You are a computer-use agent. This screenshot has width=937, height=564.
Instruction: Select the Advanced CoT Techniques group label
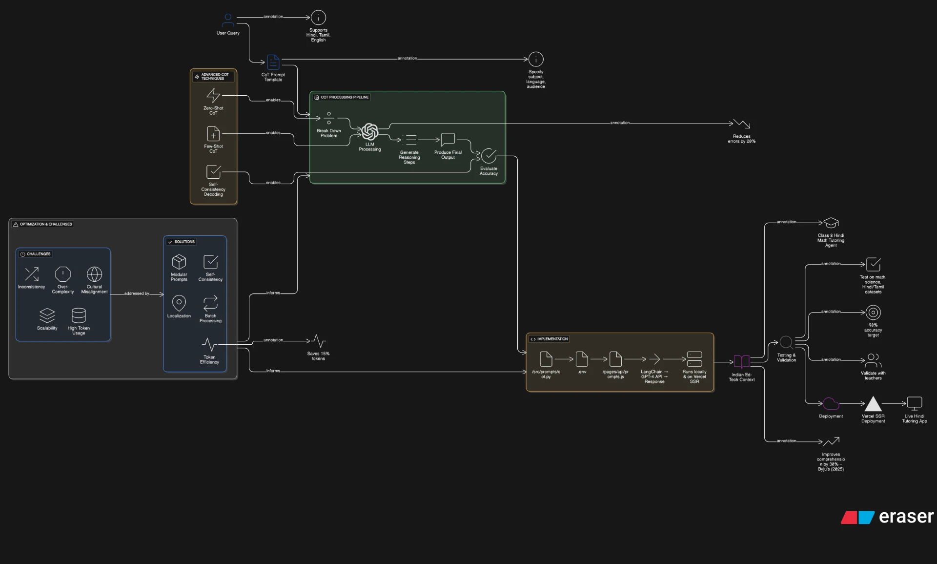tap(212, 76)
